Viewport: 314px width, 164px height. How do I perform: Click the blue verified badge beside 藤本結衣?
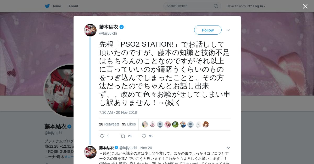pos(122,27)
